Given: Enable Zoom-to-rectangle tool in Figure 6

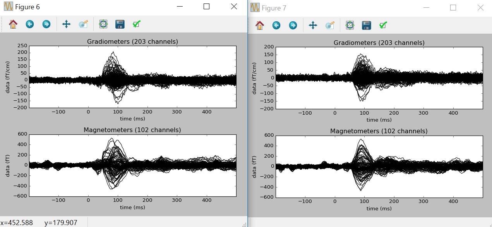Looking at the screenshot, I should 83,24.
